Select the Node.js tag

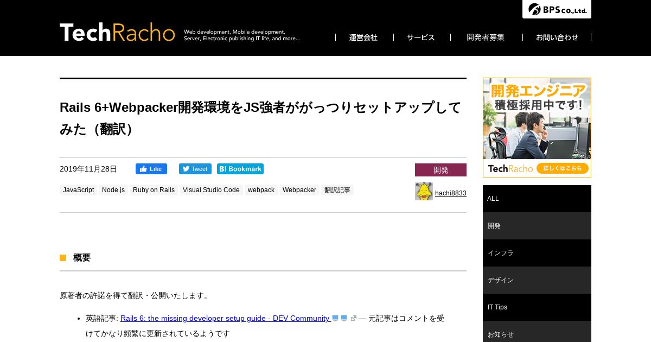click(113, 190)
